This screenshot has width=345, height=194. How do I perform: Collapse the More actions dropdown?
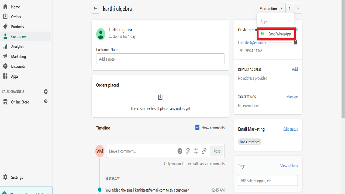[271, 9]
